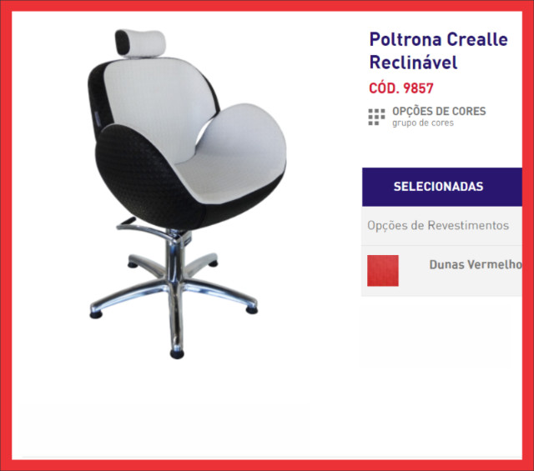Switch to the SELECIONADAS tab
Viewport: 534px width, 471px height.
tap(441, 187)
